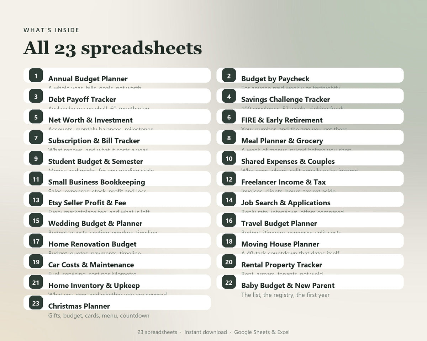Open the Christmas Planner title
This screenshot has width=427, height=341.
pos(79,306)
